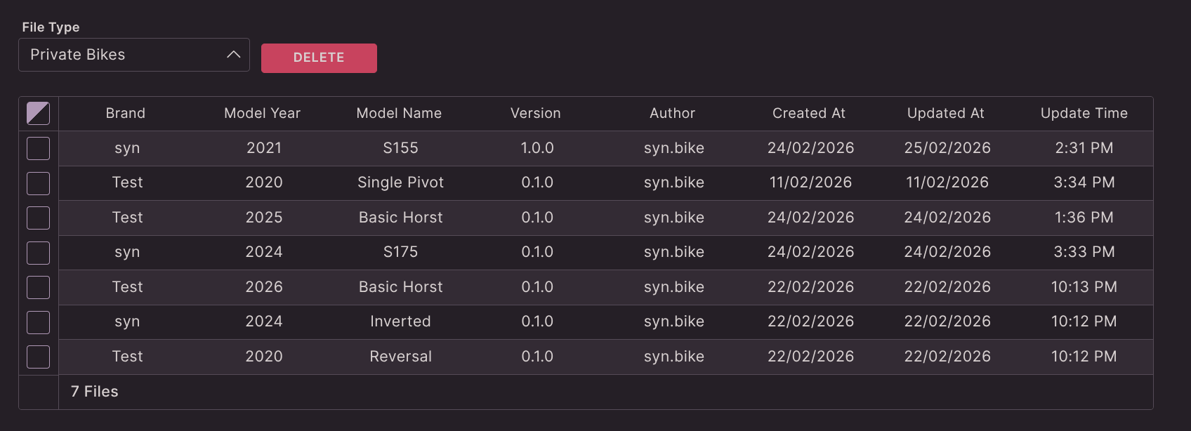Click the Reversal model name cell
This screenshot has height=431, width=1191.
tap(400, 357)
